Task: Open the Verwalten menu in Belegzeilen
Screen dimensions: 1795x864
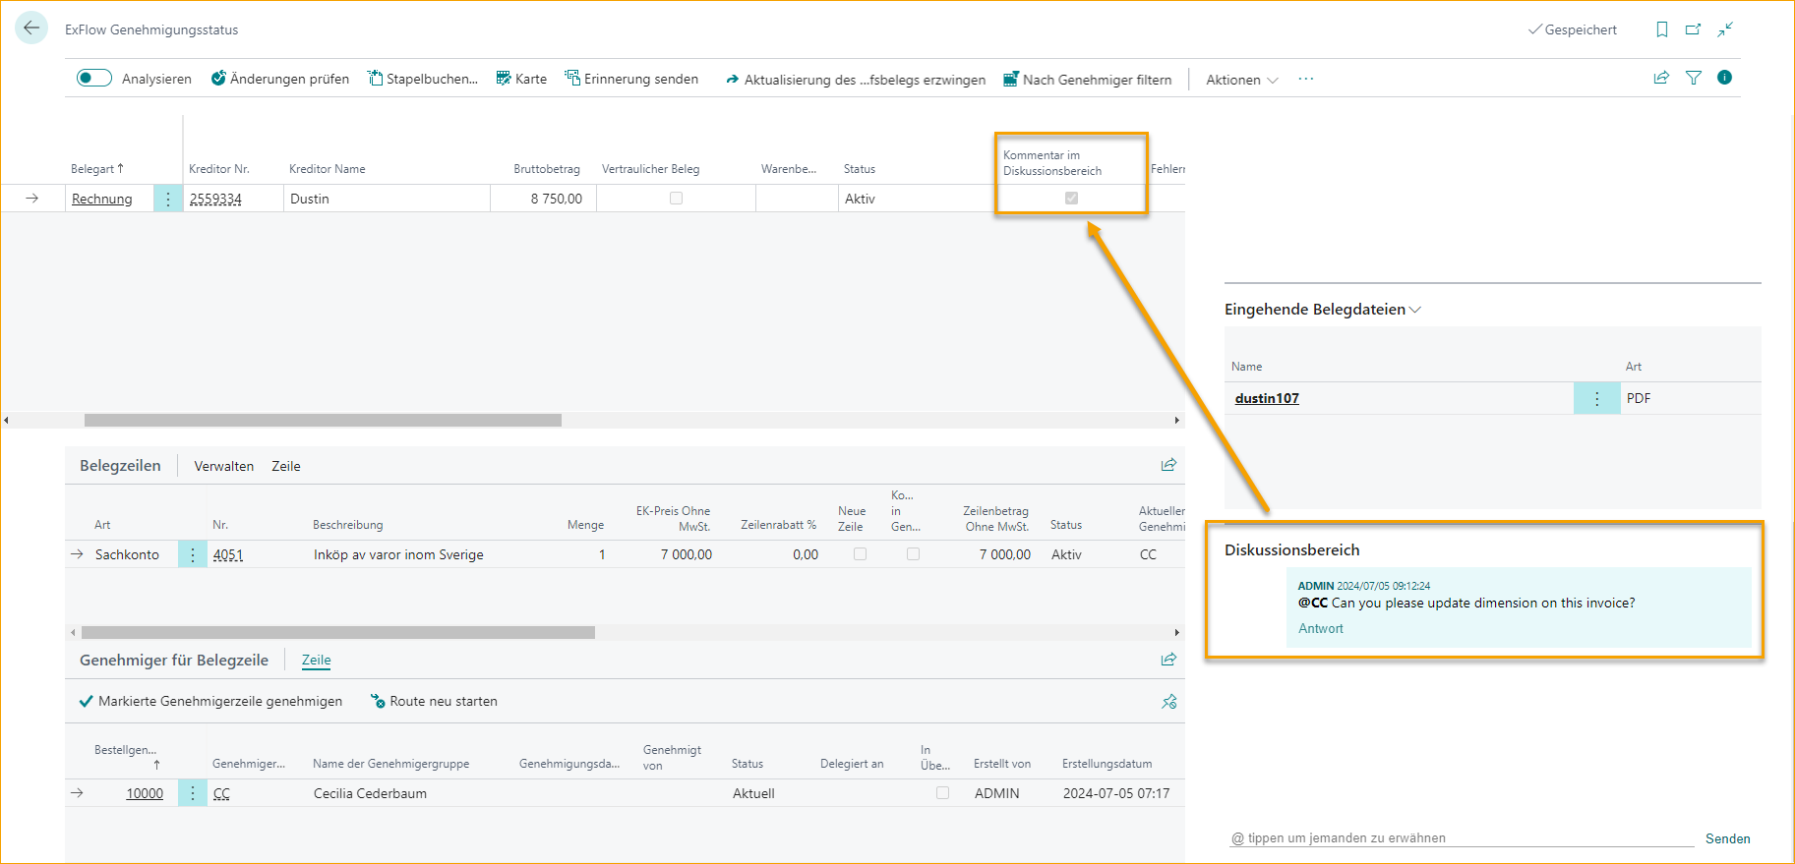Action: (x=223, y=466)
